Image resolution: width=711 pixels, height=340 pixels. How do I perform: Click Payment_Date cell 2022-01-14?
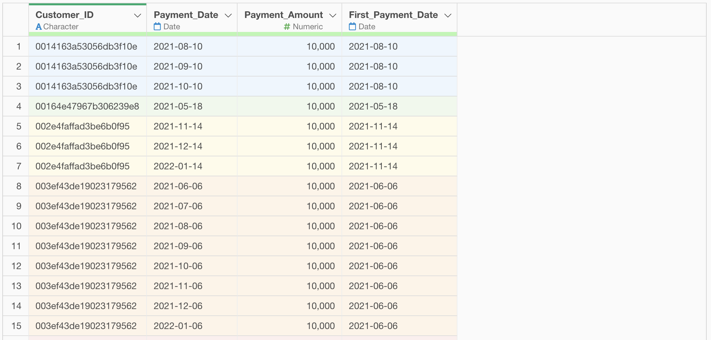178,166
